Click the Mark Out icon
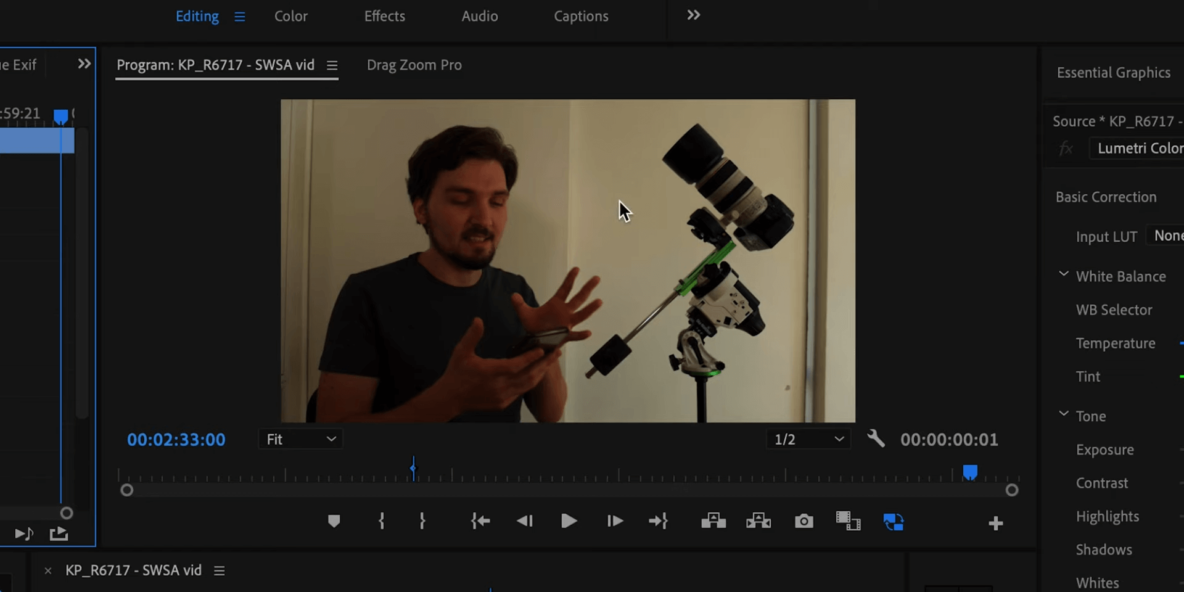This screenshot has height=592, width=1184. pyautogui.click(x=422, y=521)
